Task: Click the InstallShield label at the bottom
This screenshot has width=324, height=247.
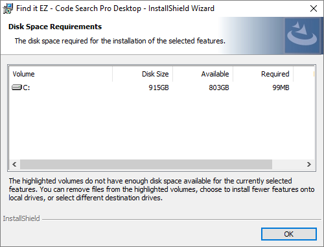Action: (21, 218)
